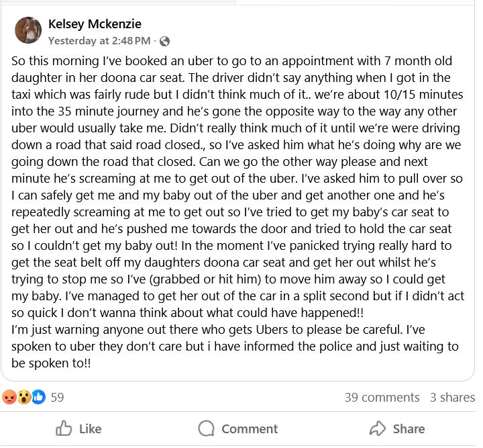Image resolution: width=483 pixels, height=448 pixels.
Task: Click the Comment button label
Action: click(x=250, y=429)
